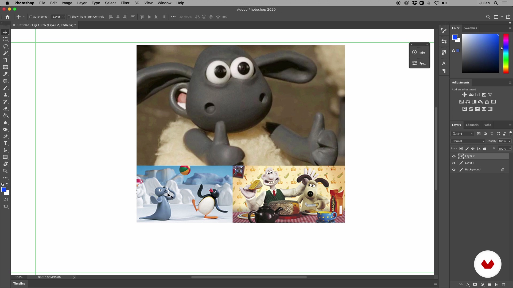This screenshot has width=513, height=288.
Task: Open the Filter menu
Action: (125, 3)
